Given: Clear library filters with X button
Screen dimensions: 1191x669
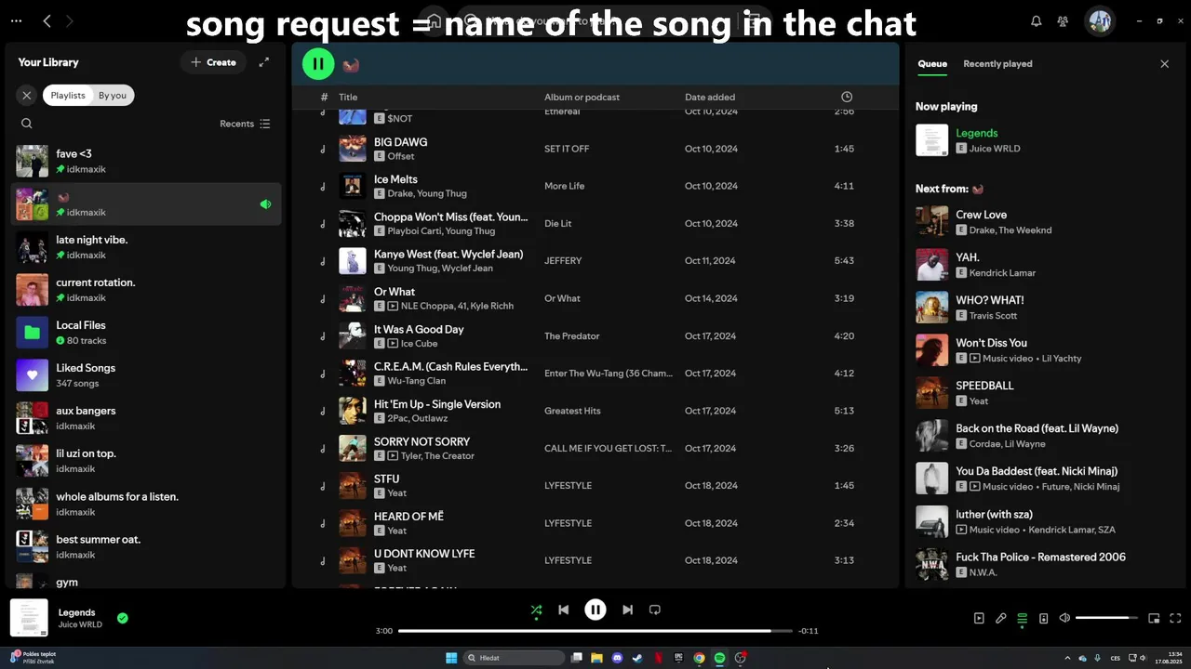Looking at the screenshot, I should point(27,95).
